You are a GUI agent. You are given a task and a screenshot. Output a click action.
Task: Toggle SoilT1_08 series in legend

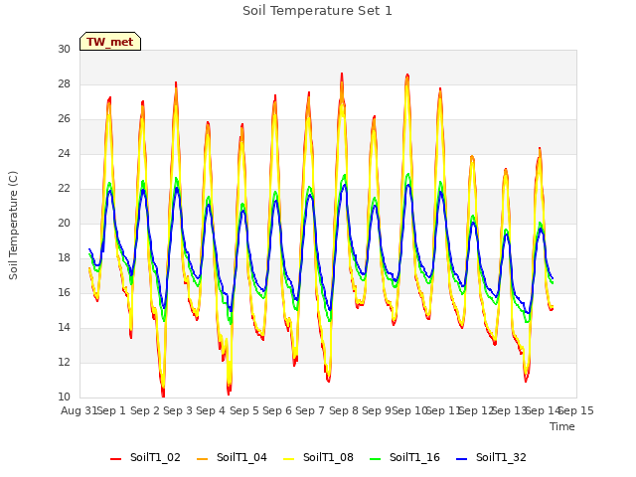point(318,457)
